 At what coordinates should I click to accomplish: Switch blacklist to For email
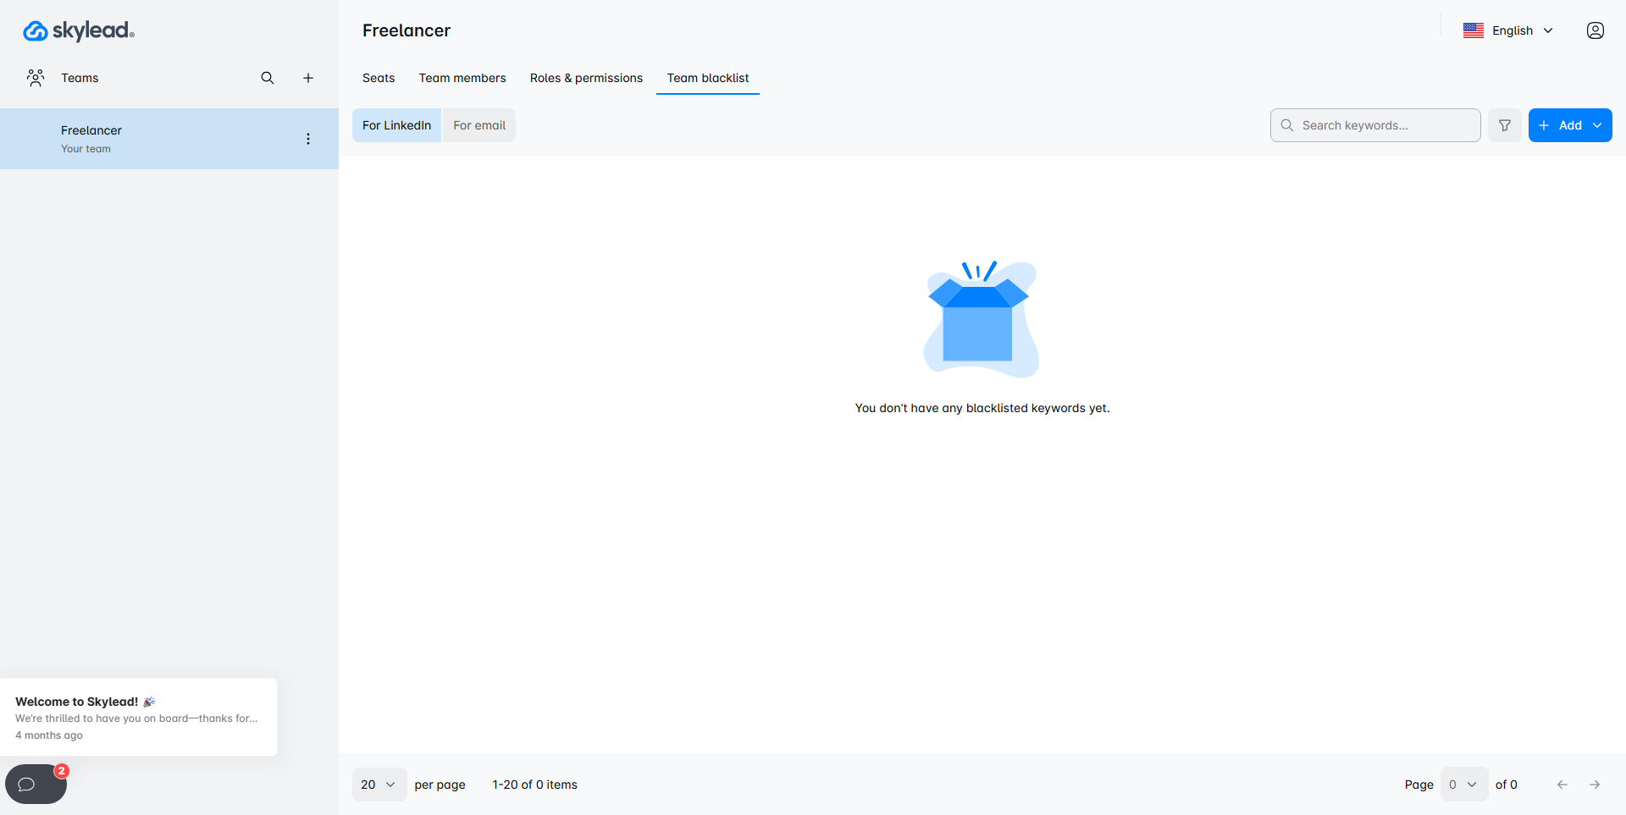(x=479, y=125)
